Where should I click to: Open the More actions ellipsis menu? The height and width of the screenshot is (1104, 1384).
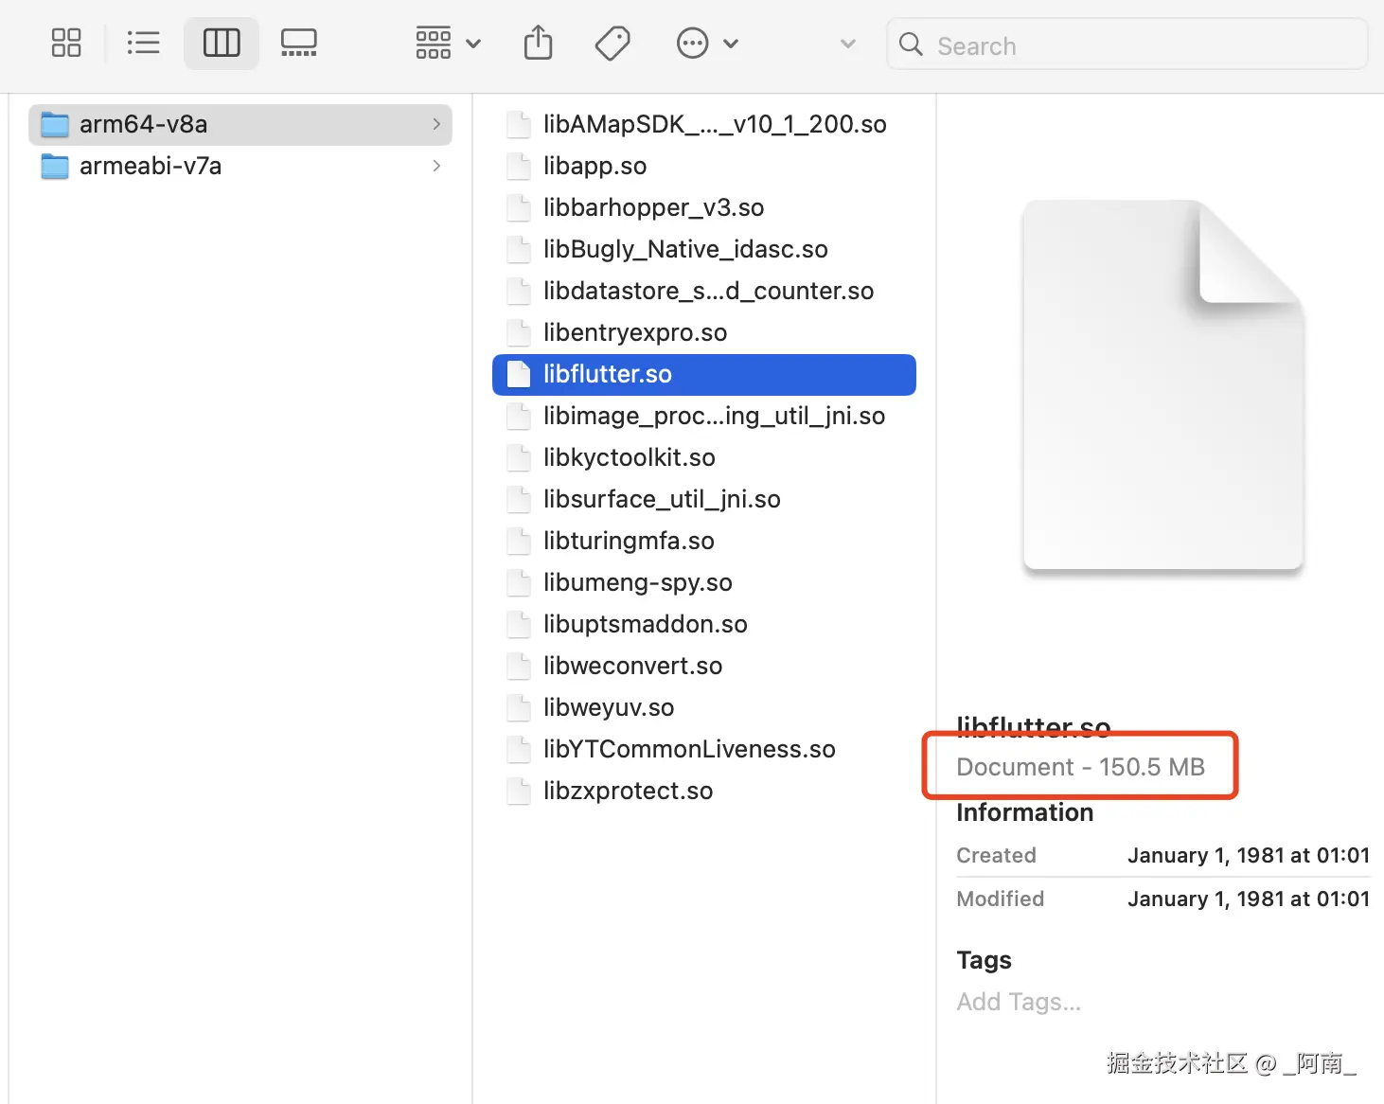(x=706, y=44)
